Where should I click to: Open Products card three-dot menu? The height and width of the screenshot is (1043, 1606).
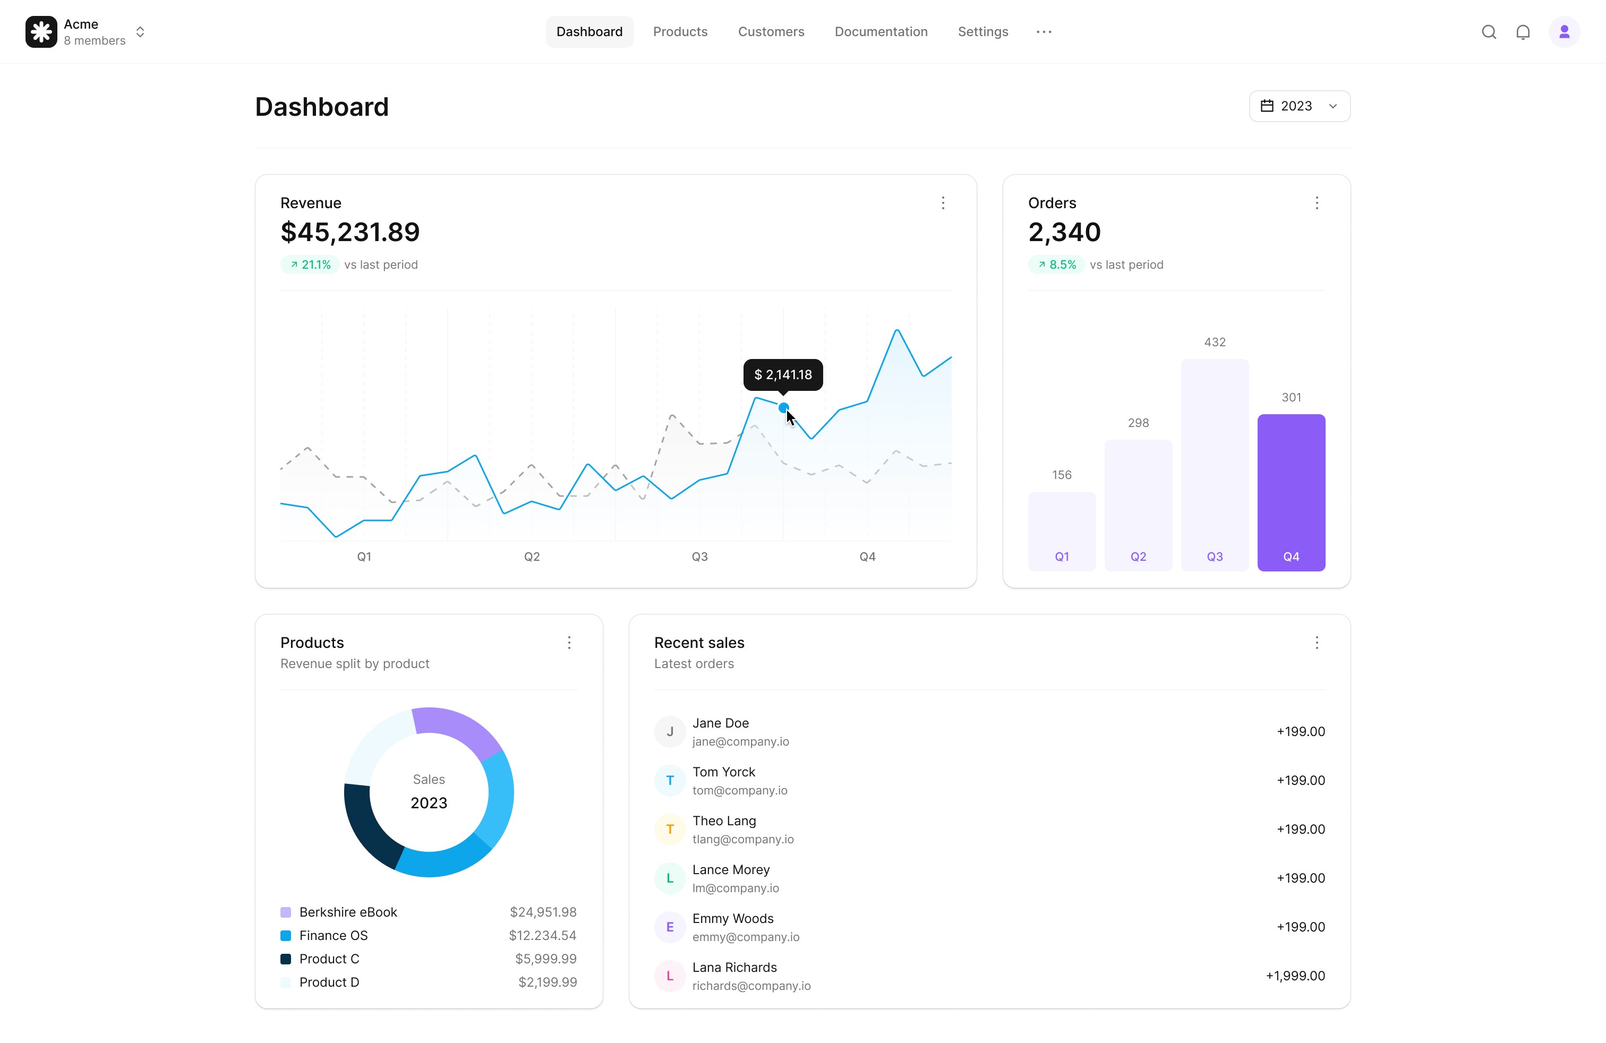[x=569, y=642]
